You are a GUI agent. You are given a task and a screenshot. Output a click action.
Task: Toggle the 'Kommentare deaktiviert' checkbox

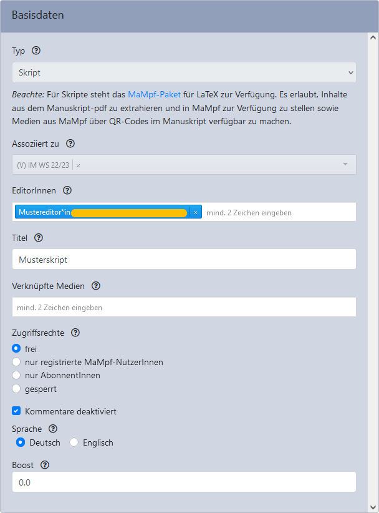[17, 411]
